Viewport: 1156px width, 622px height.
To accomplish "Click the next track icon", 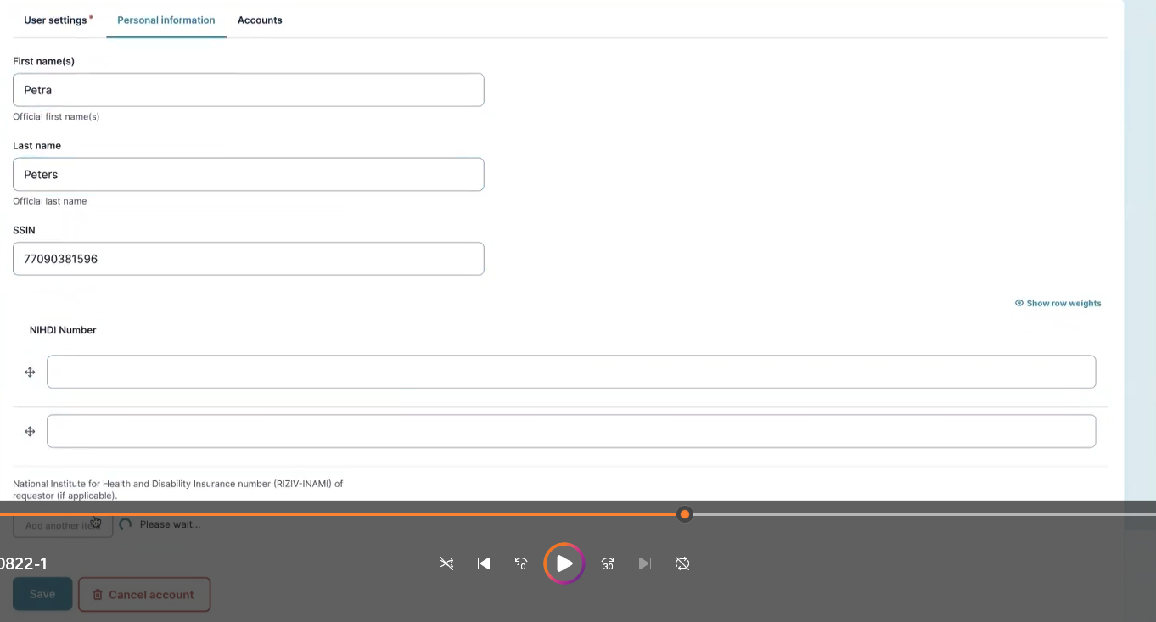I will 645,563.
